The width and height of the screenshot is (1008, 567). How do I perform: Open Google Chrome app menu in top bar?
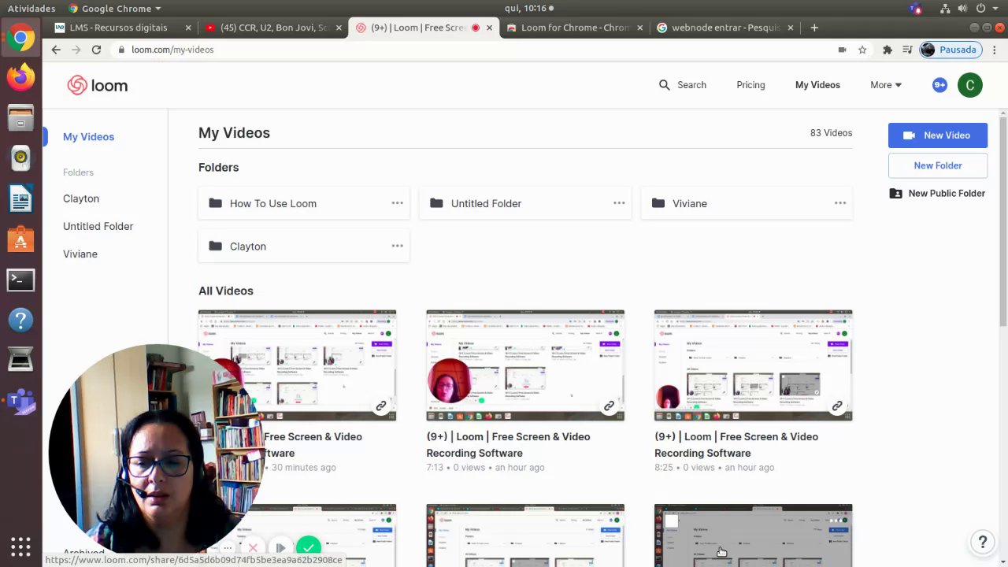pos(115,9)
